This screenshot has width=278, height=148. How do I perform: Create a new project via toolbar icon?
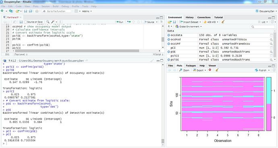coord(11,11)
